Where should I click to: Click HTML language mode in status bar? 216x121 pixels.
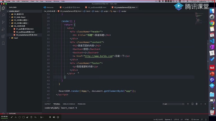coord(187,120)
